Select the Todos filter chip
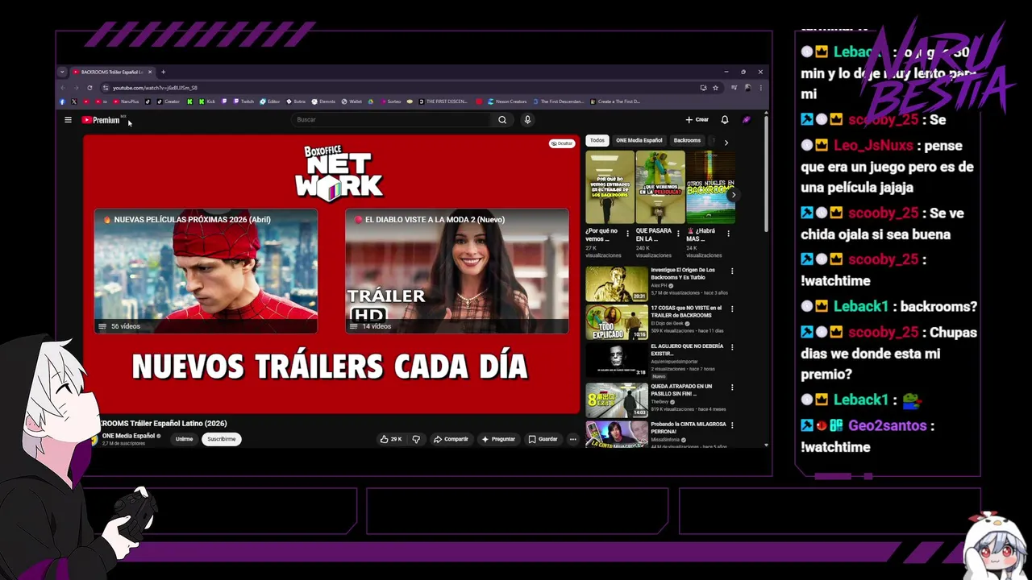1032x580 pixels. [597, 140]
